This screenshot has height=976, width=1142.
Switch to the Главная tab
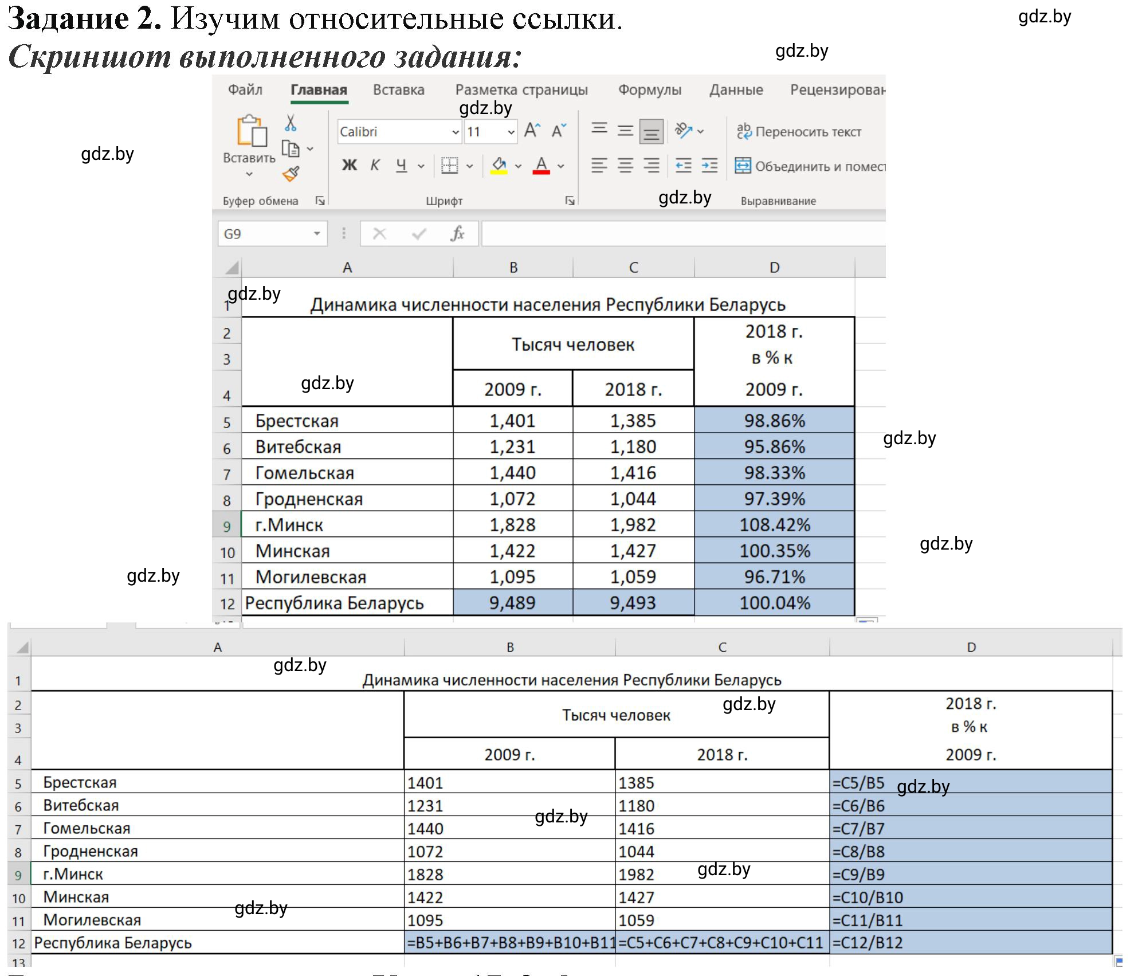(x=319, y=91)
